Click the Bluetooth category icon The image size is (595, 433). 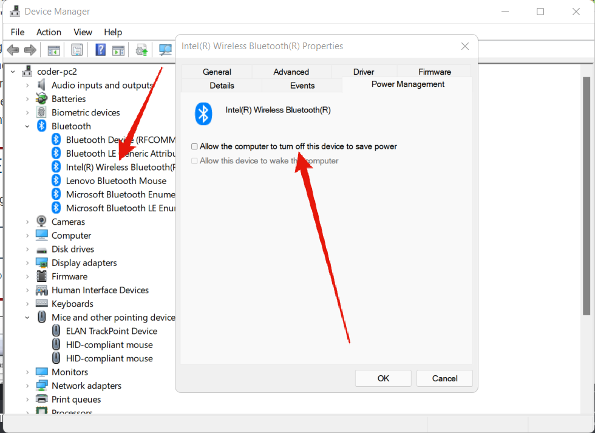pos(41,126)
